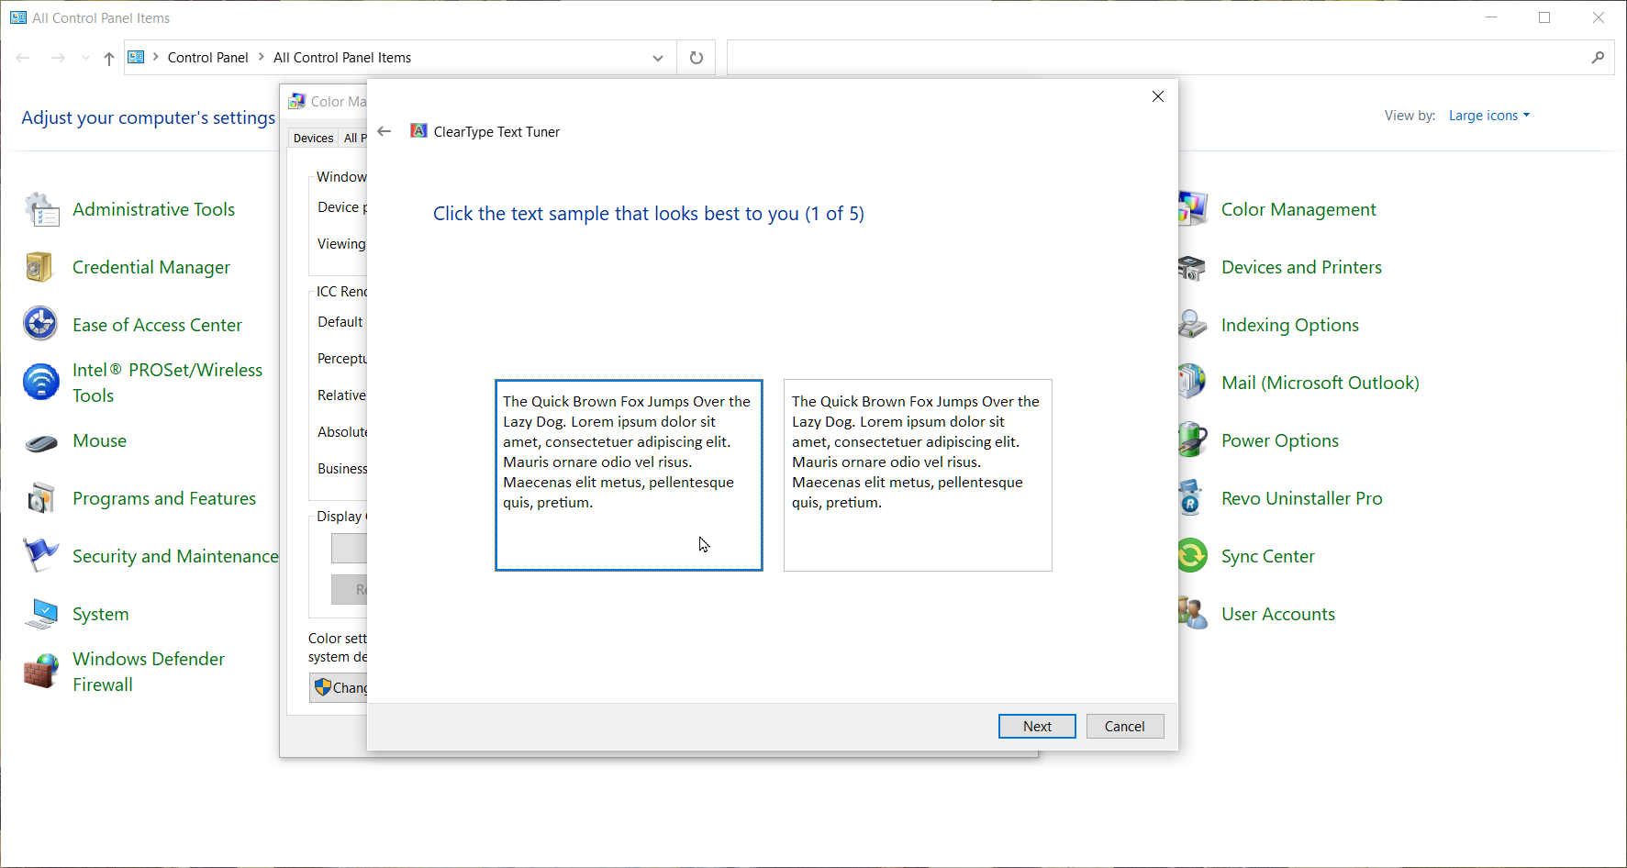Click All Control Panel Items breadcrumb
Image resolution: width=1627 pixels, height=868 pixels.
342,57
